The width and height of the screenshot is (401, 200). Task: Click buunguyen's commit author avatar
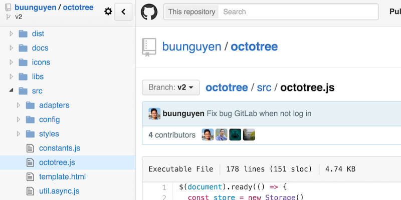pyautogui.click(x=154, y=113)
